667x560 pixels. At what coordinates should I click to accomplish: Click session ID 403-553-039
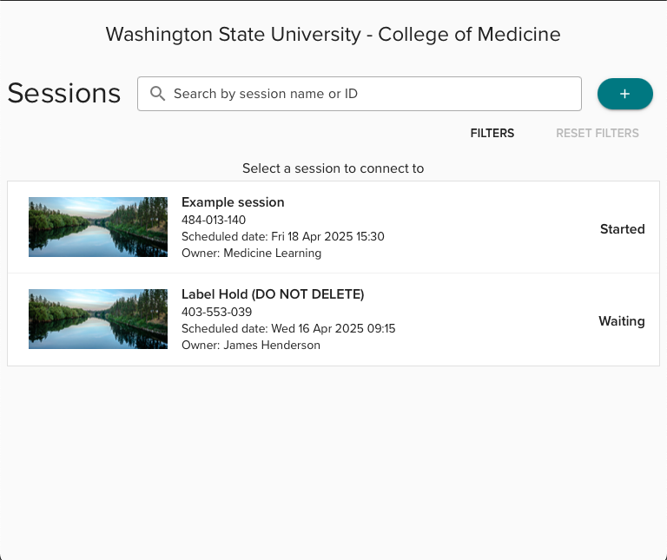click(x=216, y=312)
